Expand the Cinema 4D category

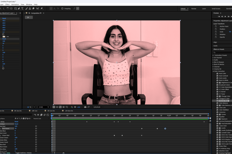pos(213,69)
